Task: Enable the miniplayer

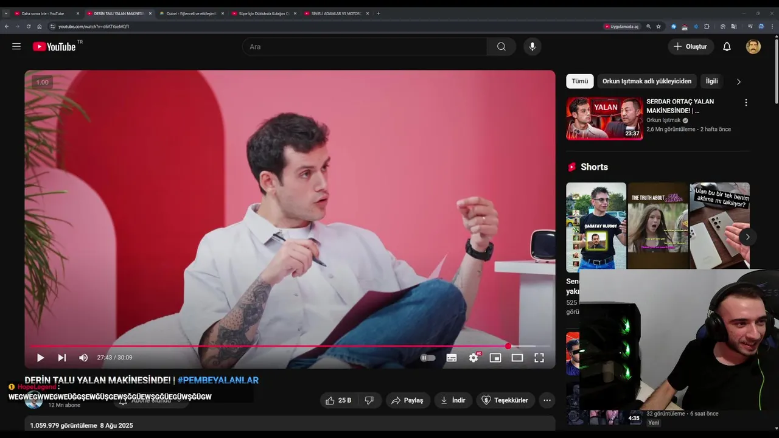Action: tap(495, 358)
